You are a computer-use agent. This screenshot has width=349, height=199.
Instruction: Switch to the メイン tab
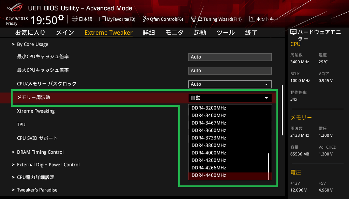coord(65,33)
